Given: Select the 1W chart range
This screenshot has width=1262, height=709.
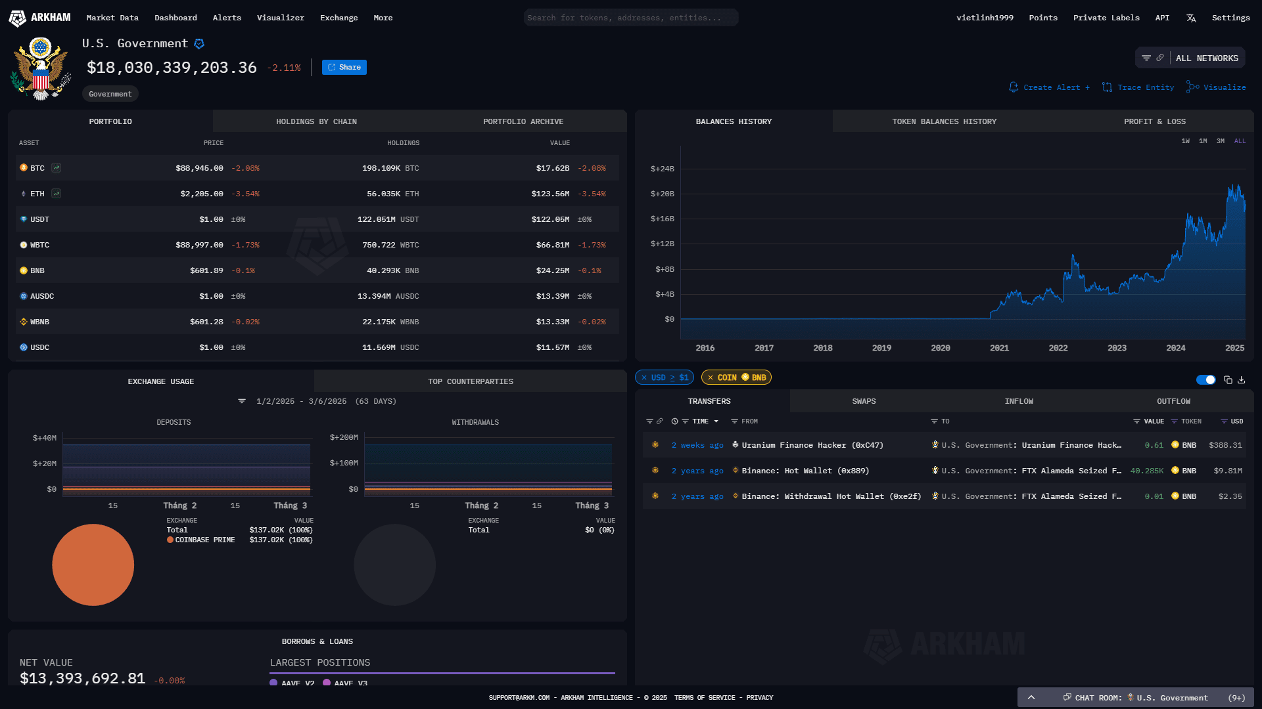Looking at the screenshot, I should [x=1186, y=141].
